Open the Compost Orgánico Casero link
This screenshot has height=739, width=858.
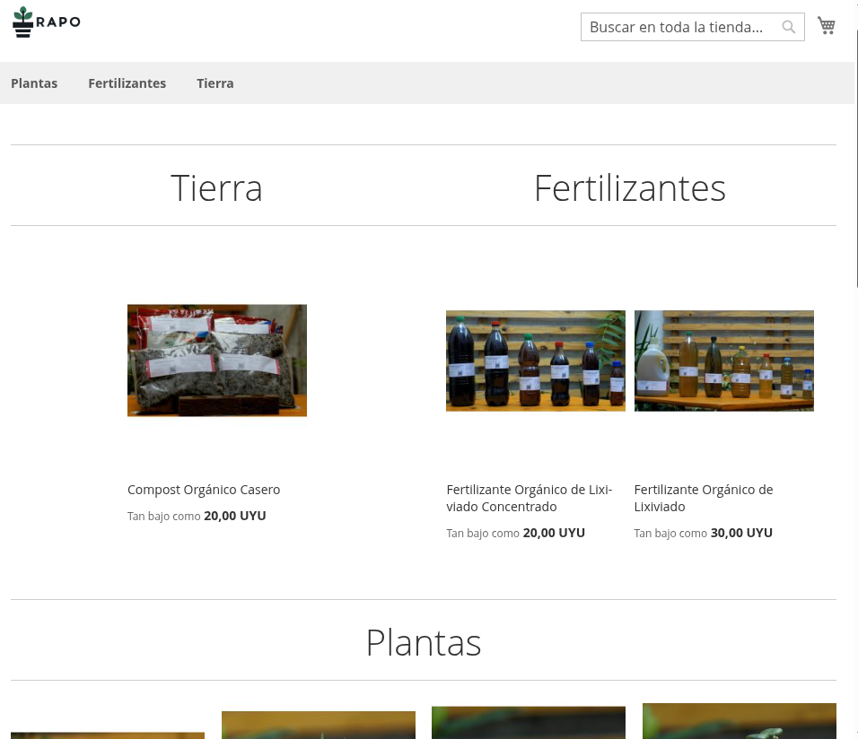[204, 490]
